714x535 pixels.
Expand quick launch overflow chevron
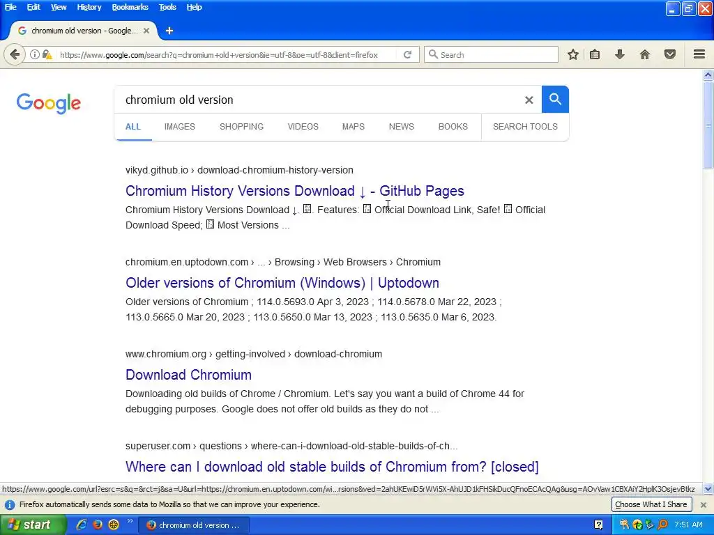pos(130,521)
